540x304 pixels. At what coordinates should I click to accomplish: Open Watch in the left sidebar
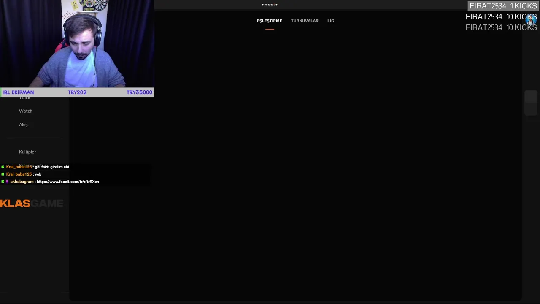pyautogui.click(x=26, y=111)
